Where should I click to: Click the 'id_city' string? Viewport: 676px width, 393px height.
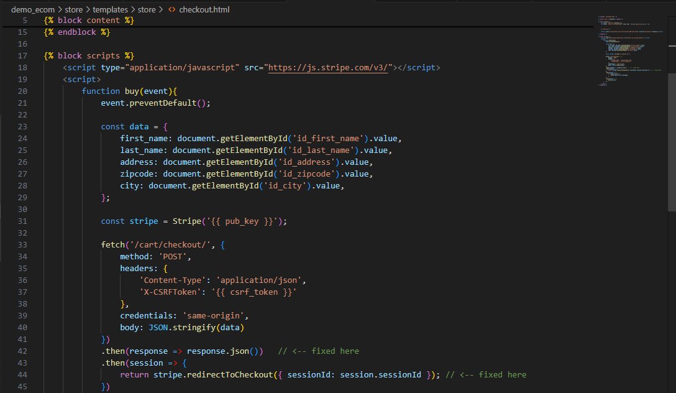coord(288,185)
